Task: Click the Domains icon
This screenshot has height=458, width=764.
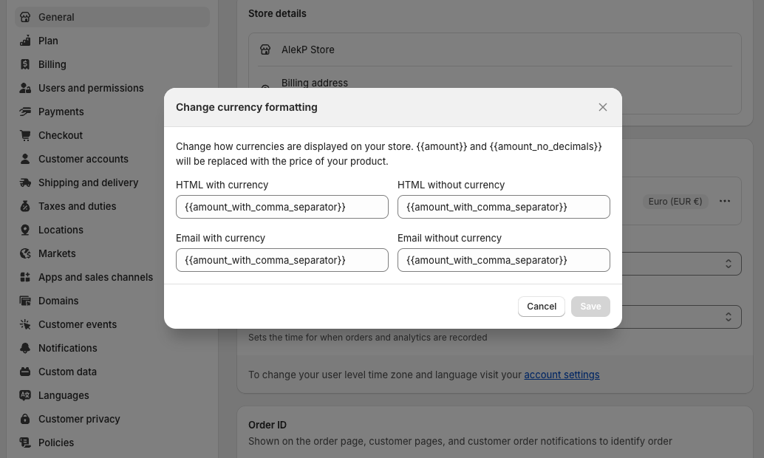Action: [x=25, y=301]
